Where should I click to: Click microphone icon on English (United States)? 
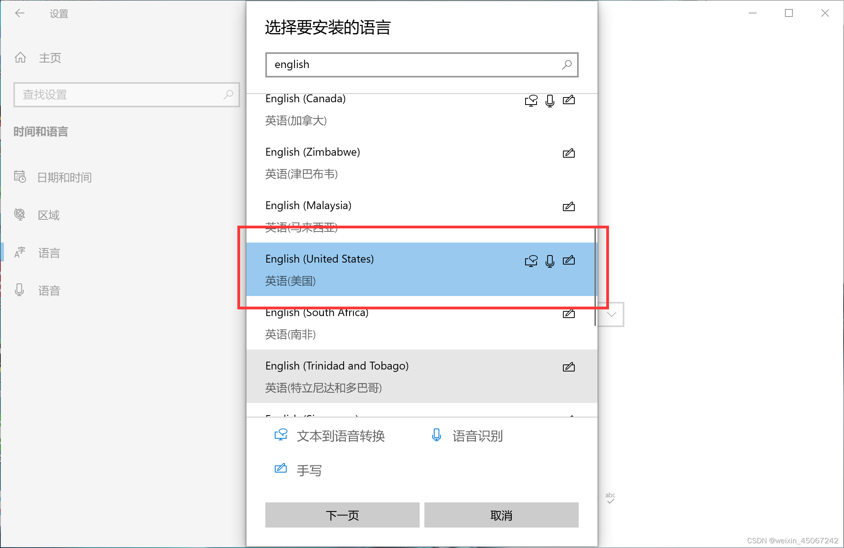point(550,261)
